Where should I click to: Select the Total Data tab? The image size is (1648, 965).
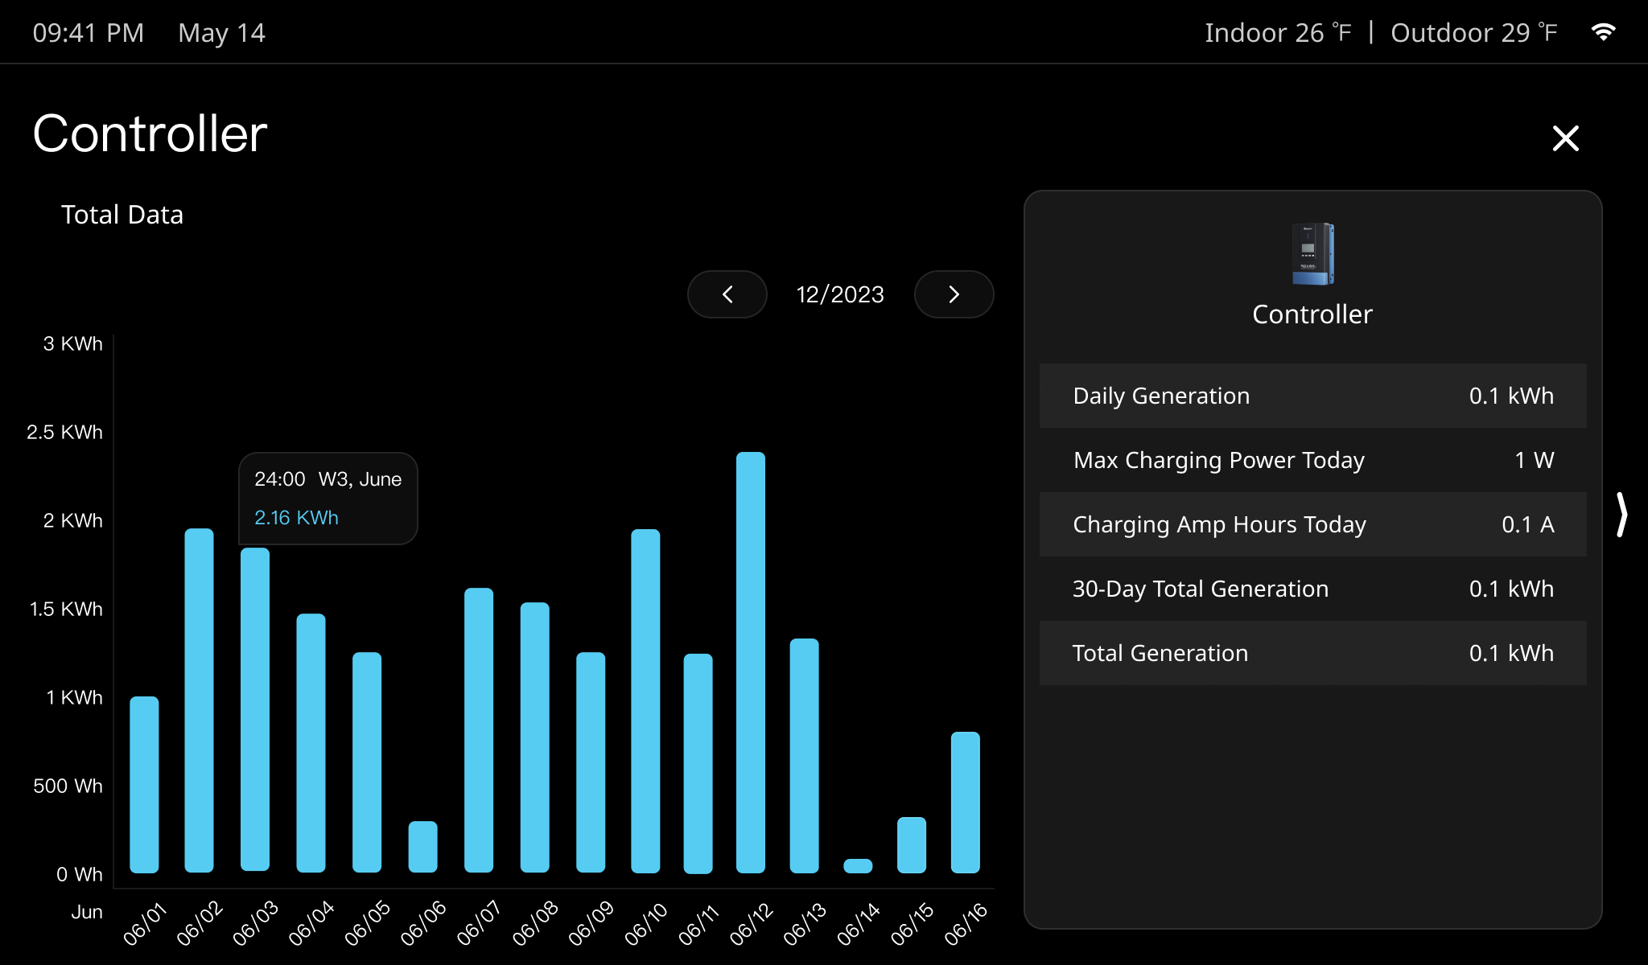pyautogui.click(x=122, y=215)
